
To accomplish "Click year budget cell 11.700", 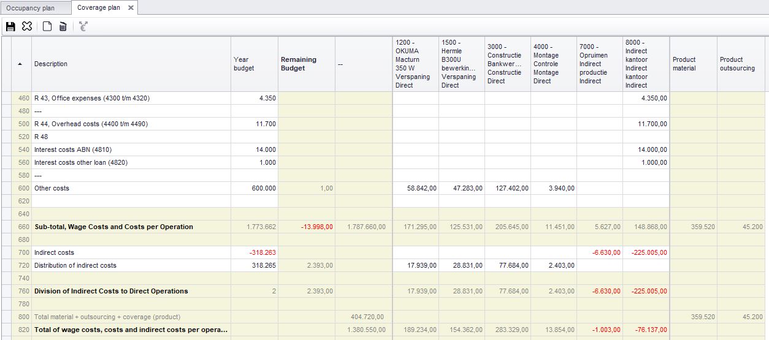I will click(x=254, y=124).
